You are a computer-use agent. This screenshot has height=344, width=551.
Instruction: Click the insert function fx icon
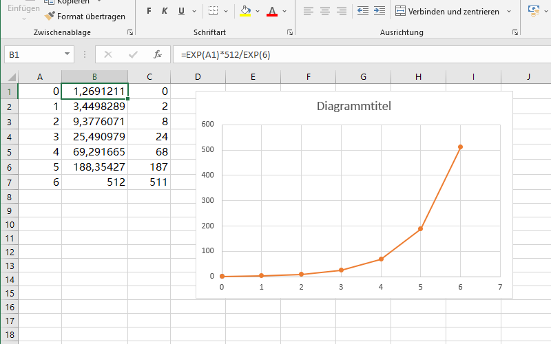click(158, 54)
